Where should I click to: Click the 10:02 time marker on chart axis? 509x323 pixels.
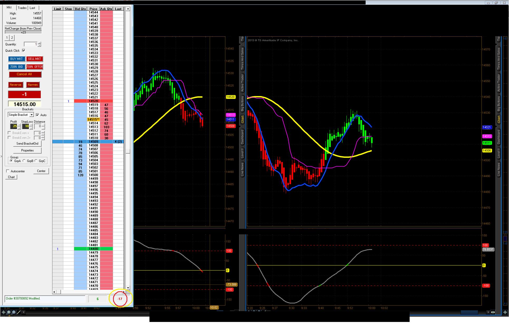click(x=214, y=308)
